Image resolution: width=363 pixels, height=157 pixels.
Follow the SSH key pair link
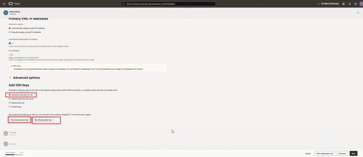point(24,91)
